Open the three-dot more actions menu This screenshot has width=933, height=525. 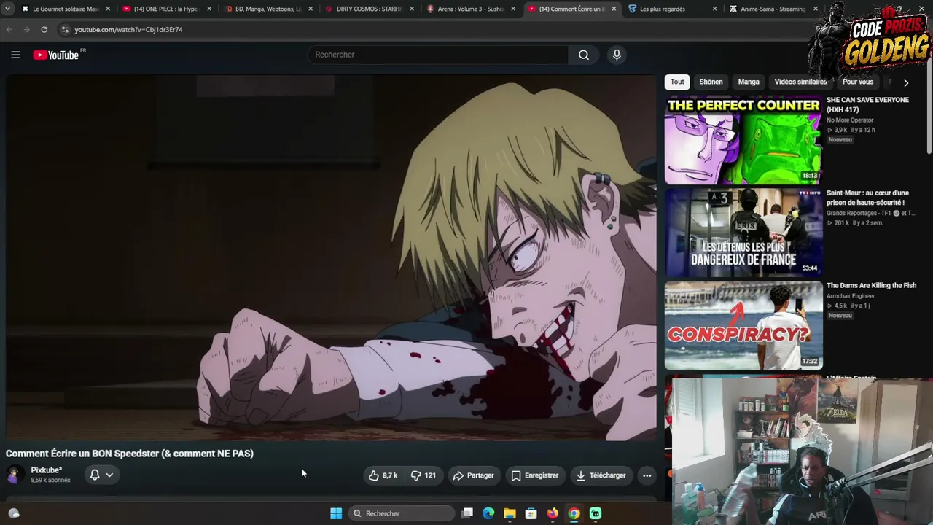(647, 475)
